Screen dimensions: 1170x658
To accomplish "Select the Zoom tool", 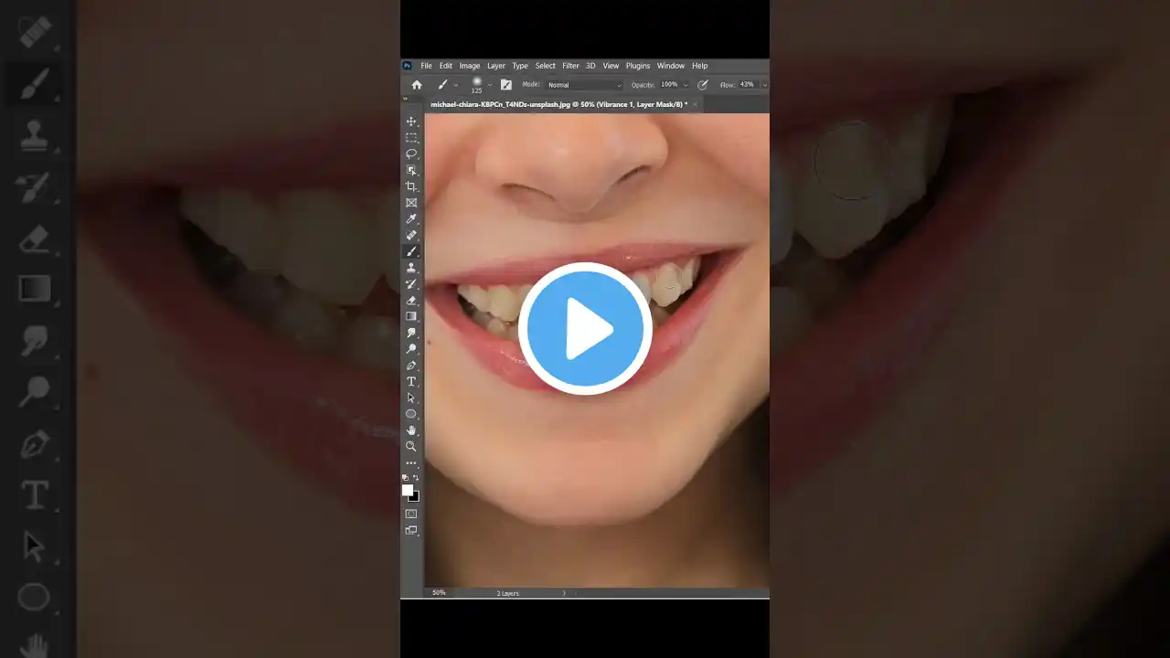I will coord(411,447).
